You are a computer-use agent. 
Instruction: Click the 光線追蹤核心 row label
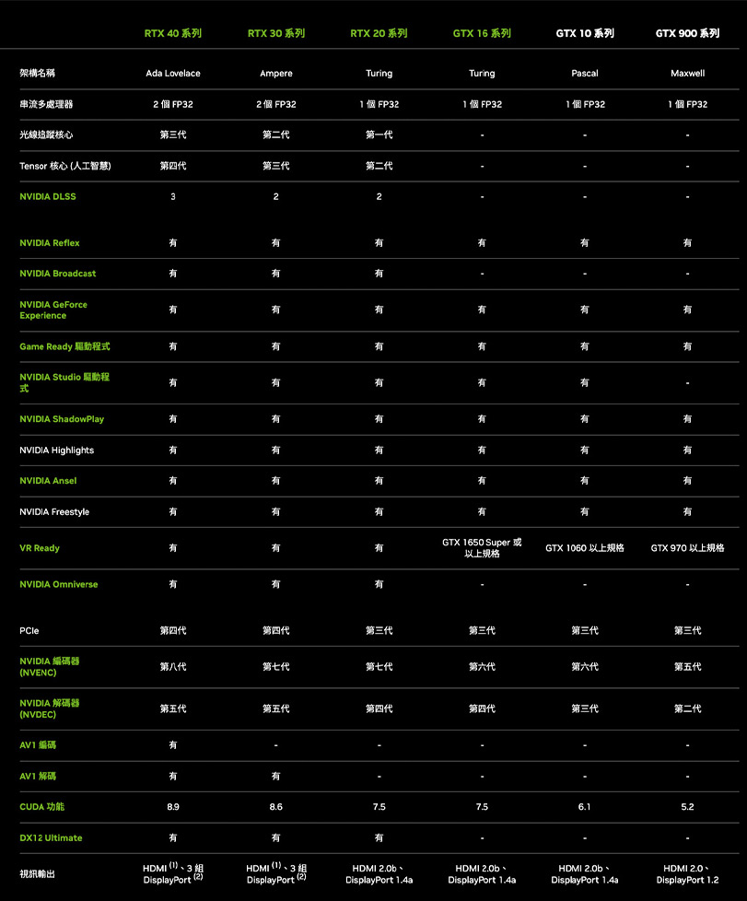tap(46, 135)
